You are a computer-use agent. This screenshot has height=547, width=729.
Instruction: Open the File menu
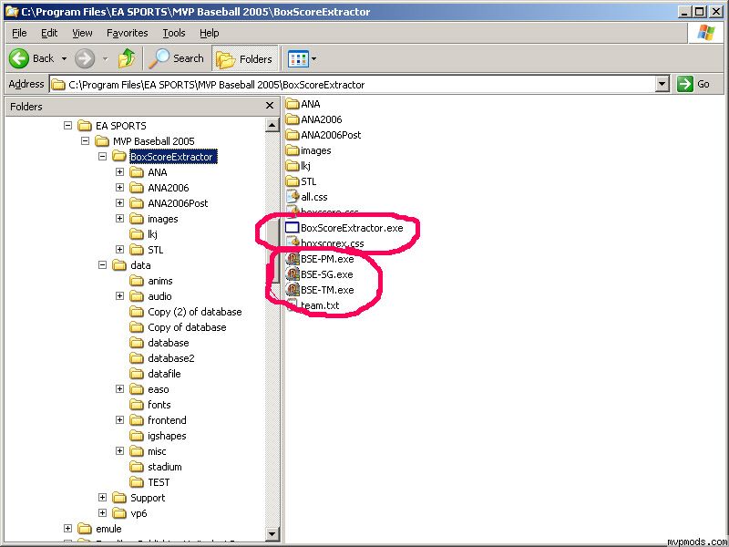point(19,33)
